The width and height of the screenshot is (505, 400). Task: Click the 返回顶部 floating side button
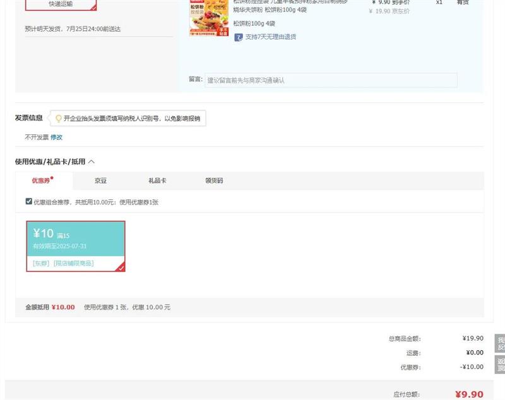coord(501,365)
